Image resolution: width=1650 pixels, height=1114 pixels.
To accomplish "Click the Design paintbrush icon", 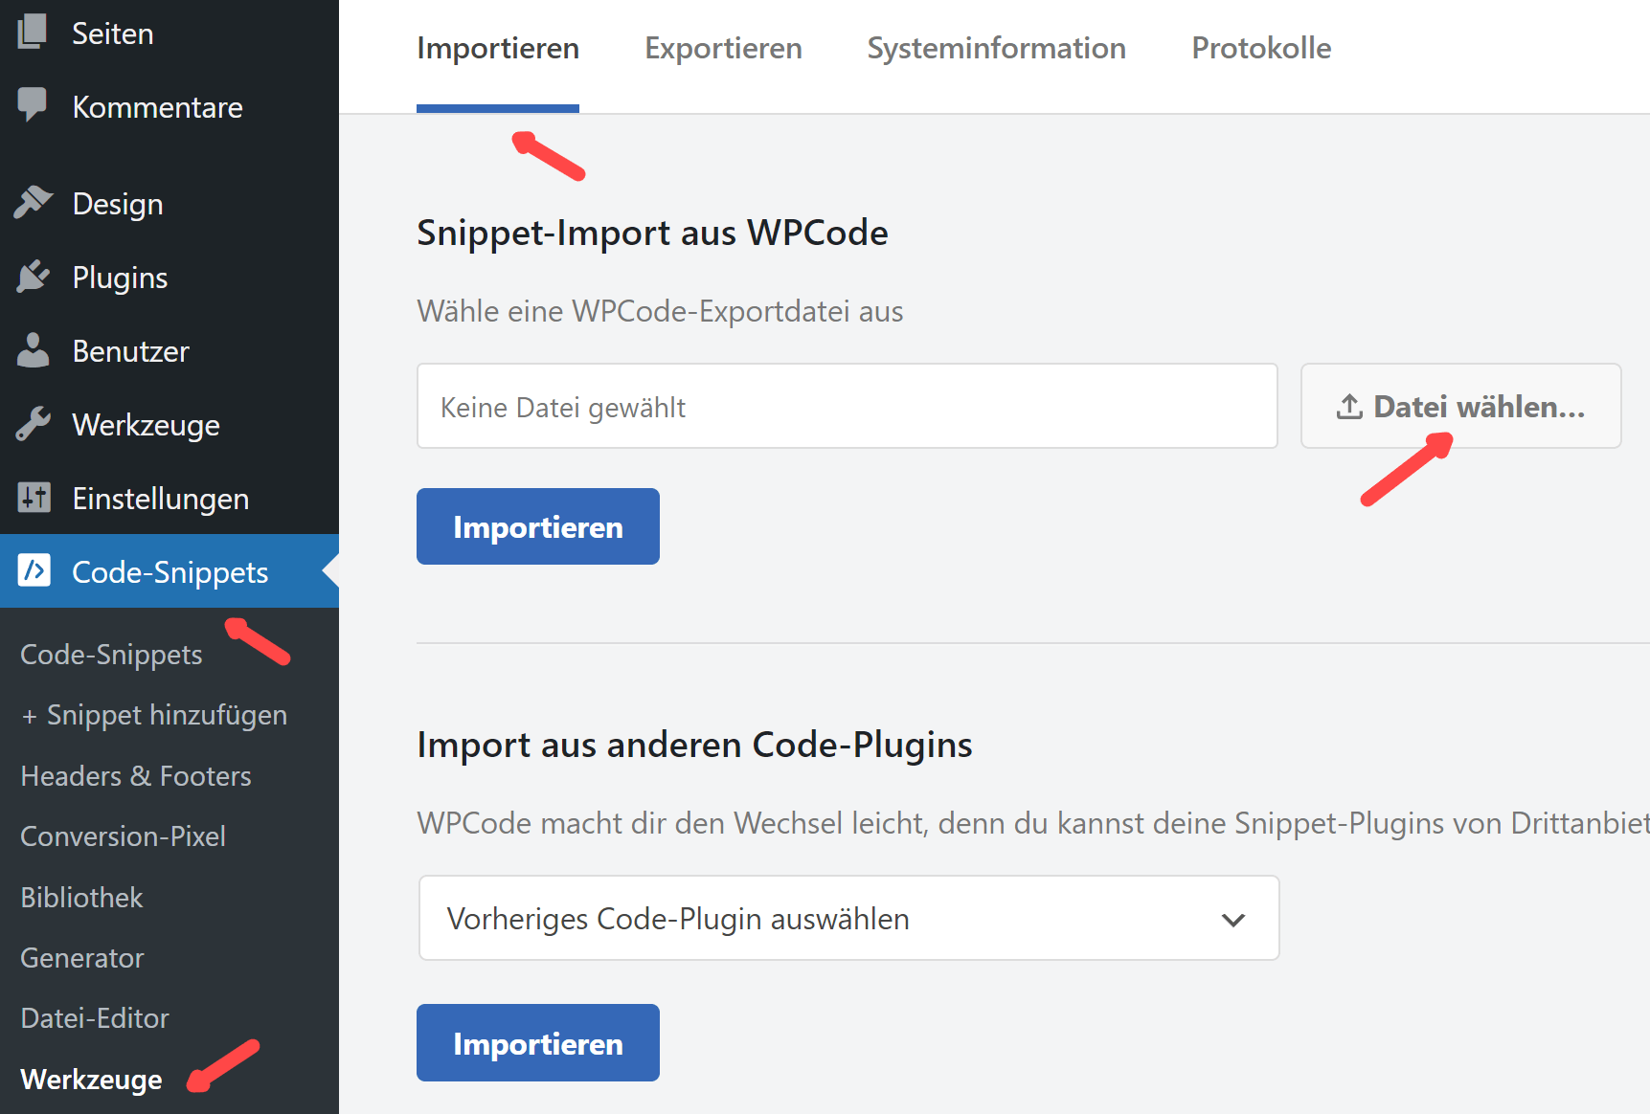I will click(x=34, y=202).
